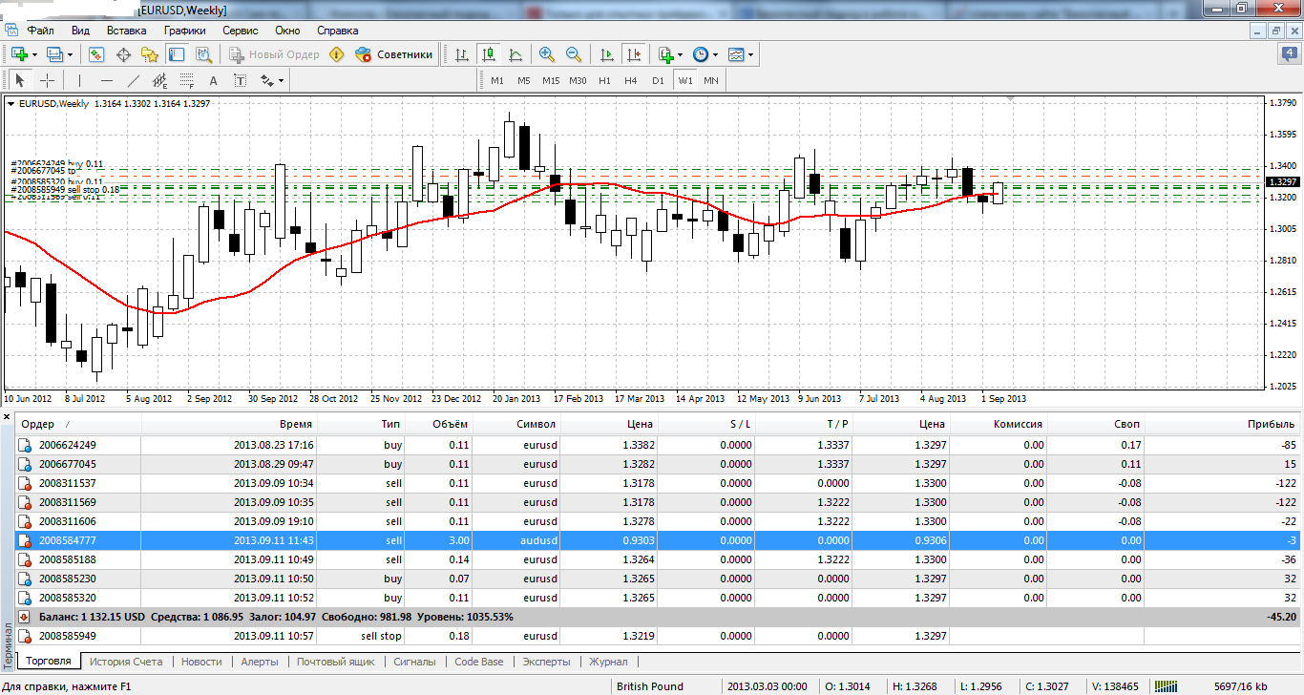Select the H4 timeframe button
The image size is (1304, 695).
pyautogui.click(x=630, y=81)
